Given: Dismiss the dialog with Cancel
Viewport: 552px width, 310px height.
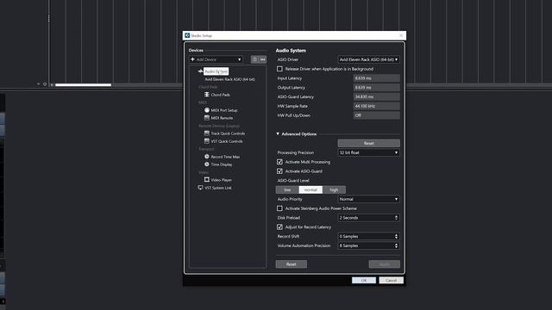Looking at the screenshot, I should [391, 280].
